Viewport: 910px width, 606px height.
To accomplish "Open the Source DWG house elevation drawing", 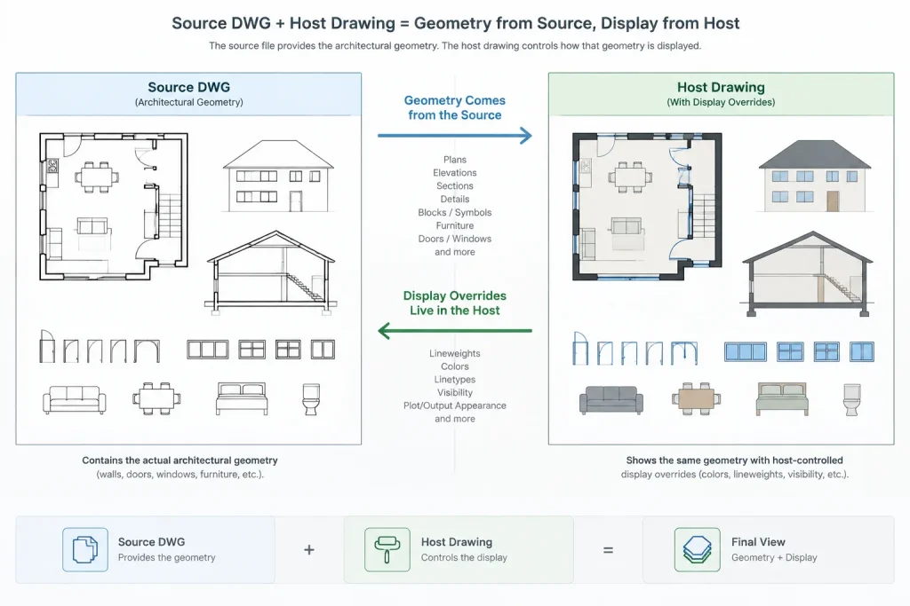I will 278,177.
